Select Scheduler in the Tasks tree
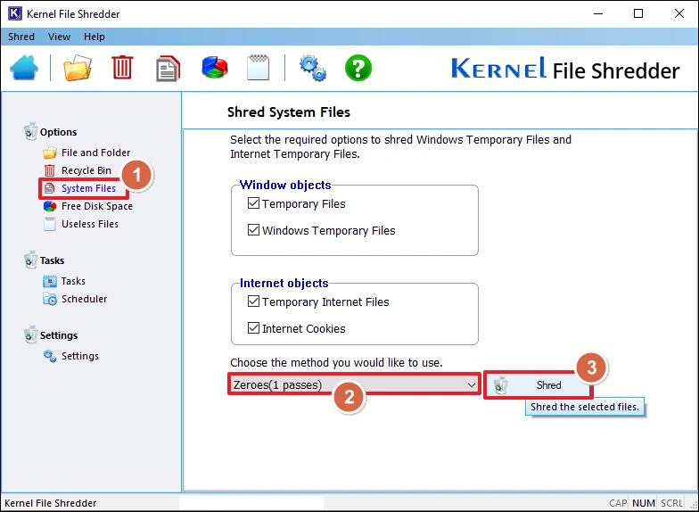 point(84,300)
